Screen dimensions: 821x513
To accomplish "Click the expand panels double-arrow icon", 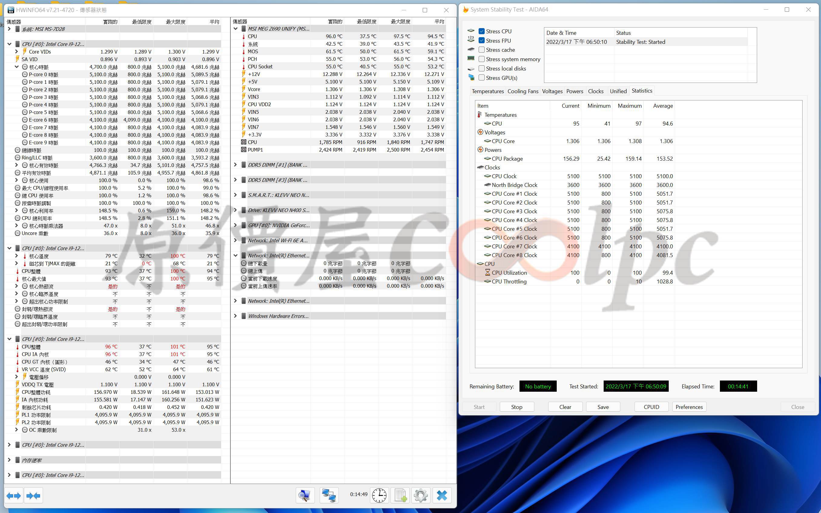I will [14, 496].
